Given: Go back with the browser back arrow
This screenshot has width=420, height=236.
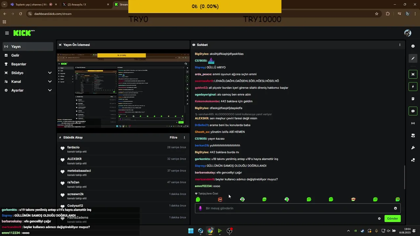Looking at the screenshot, I should click(x=5, y=14).
